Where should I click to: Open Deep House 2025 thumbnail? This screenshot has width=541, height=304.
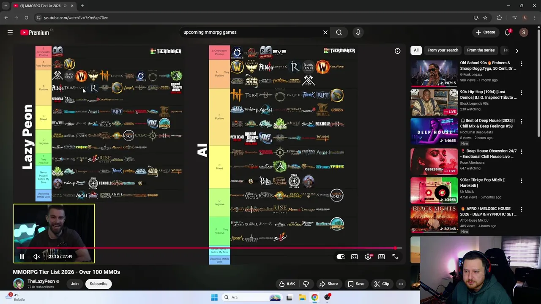(434, 131)
